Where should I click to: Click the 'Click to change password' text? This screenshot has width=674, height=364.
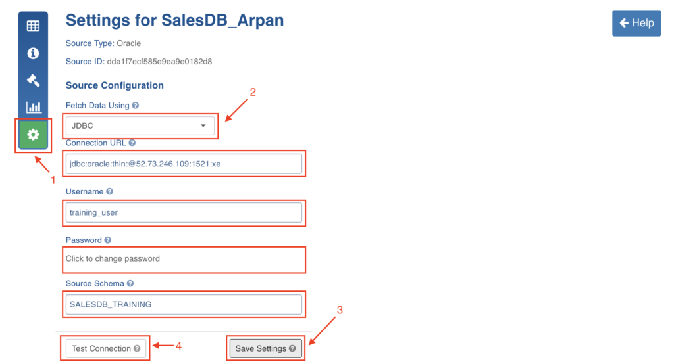point(113,259)
